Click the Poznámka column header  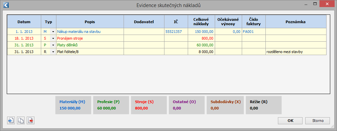[x=296, y=22]
